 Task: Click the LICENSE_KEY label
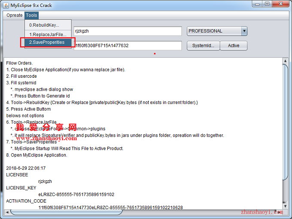click(x=21, y=188)
